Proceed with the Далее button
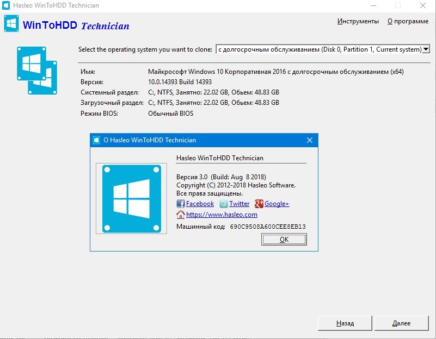436x339 pixels. pos(401,323)
